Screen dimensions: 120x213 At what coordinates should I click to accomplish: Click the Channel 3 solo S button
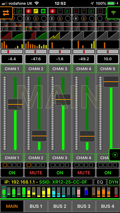click(x=60, y=18)
